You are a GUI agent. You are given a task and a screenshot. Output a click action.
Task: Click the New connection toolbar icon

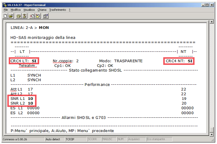tap(6, 16)
